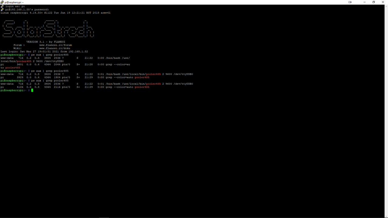Click the PuTTY trust icon beside 'login as: pi'
388x218 pixels.
coord(2,6)
